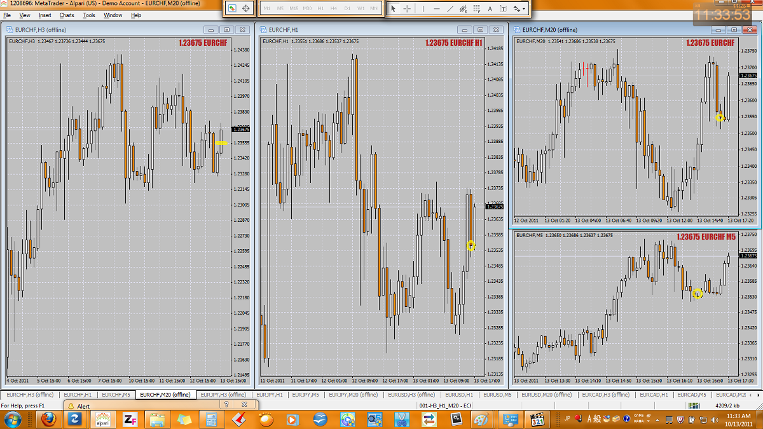
Task: Click yellow circle marker on M5 chart
Action: [698, 294]
